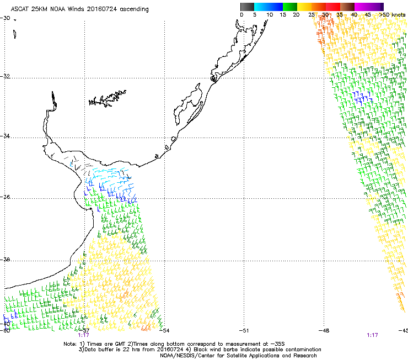
Task: Click the '-54' longitude label
Action: [164, 331]
